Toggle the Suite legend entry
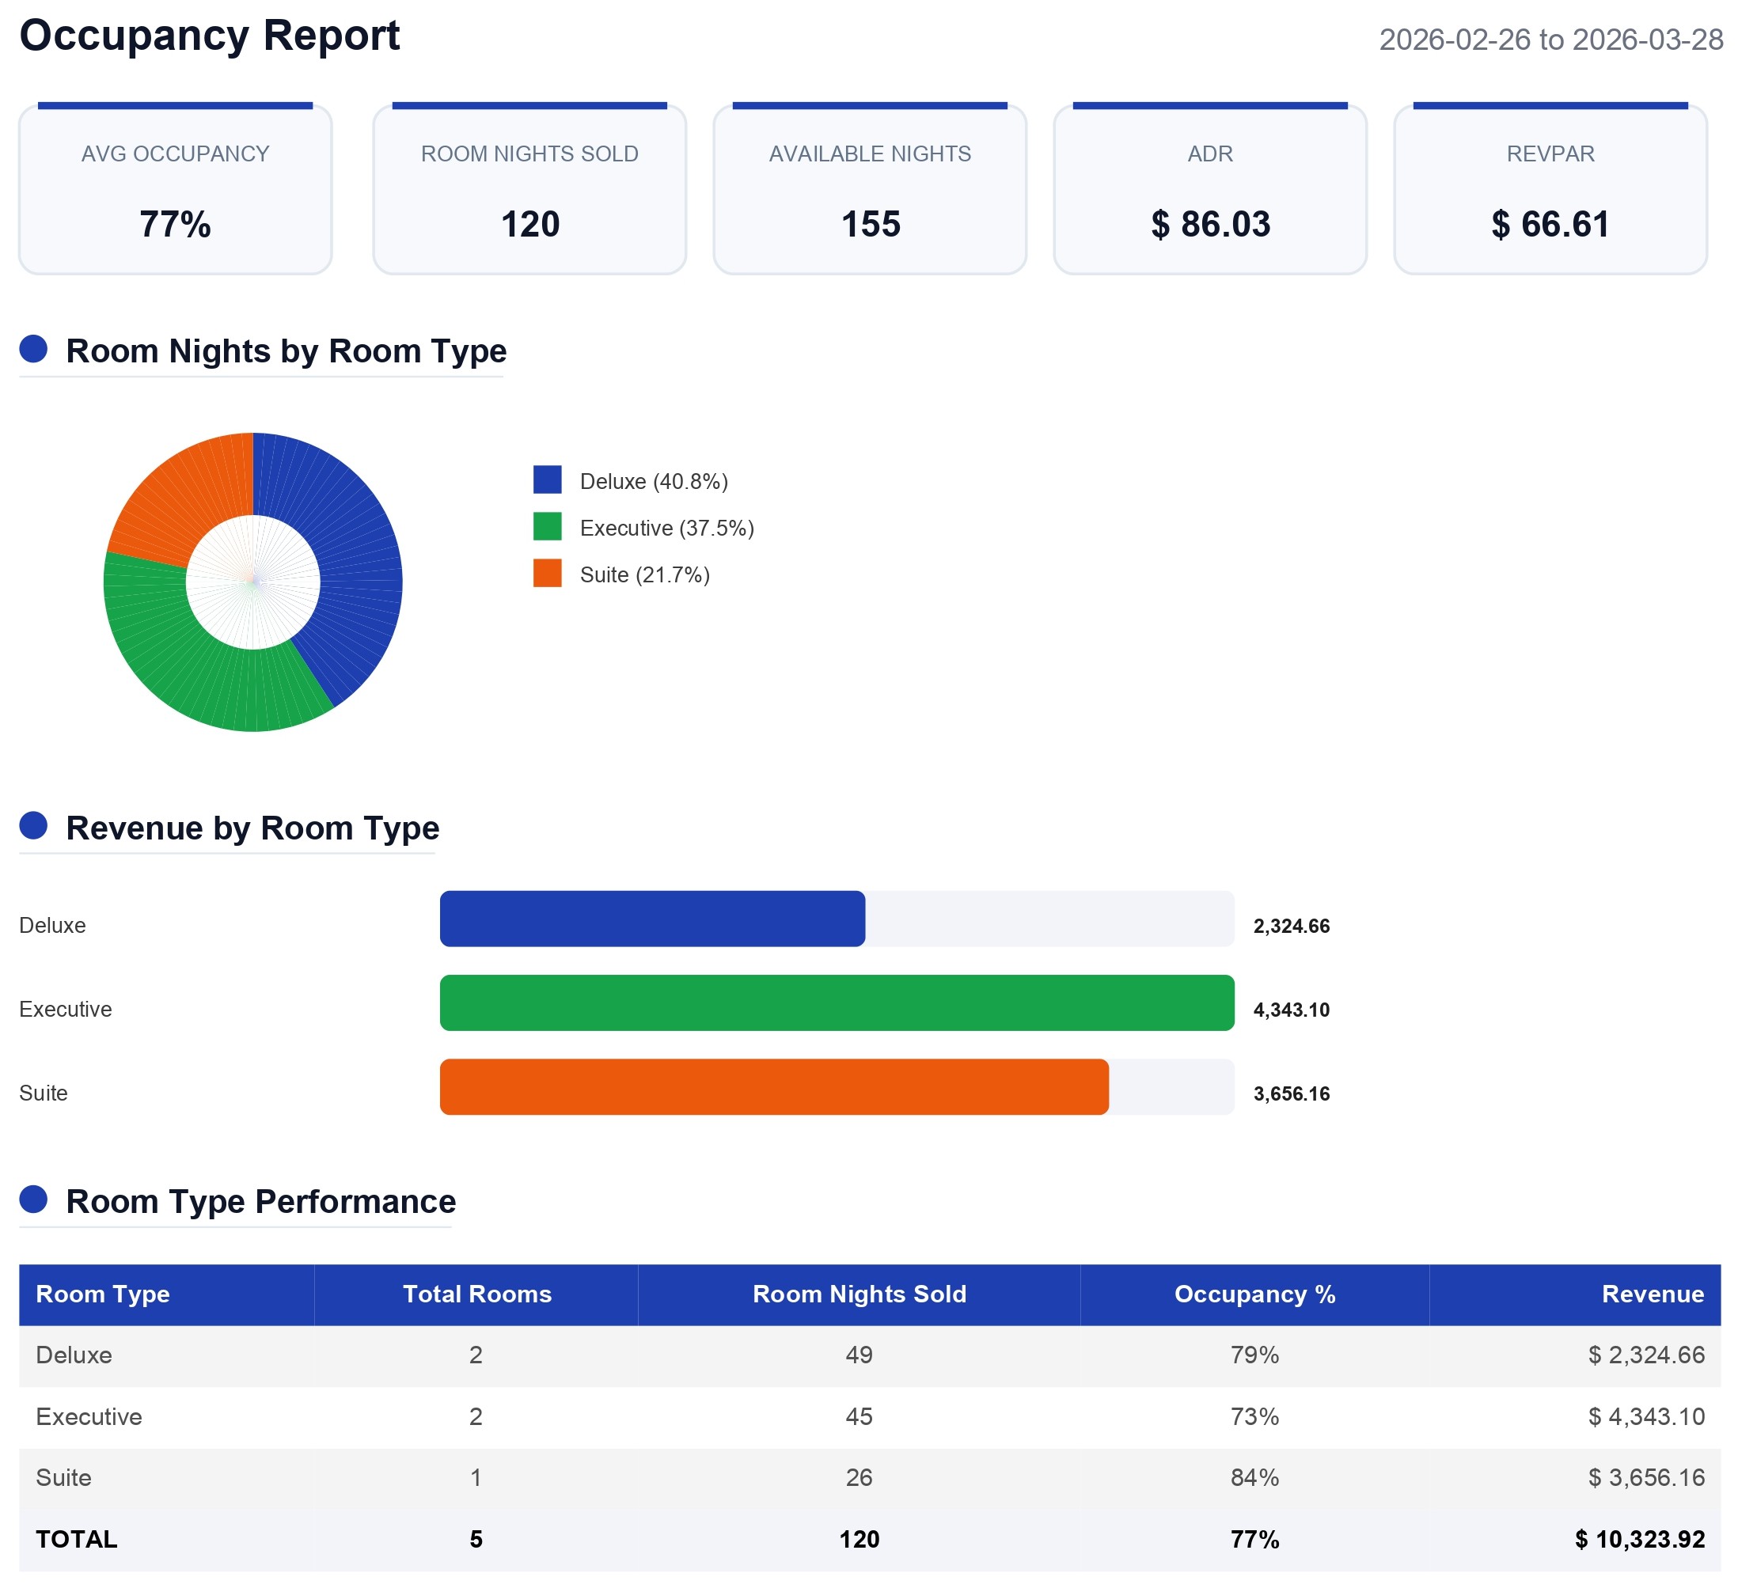The width and height of the screenshot is (1738, 1588). [643, 574]
